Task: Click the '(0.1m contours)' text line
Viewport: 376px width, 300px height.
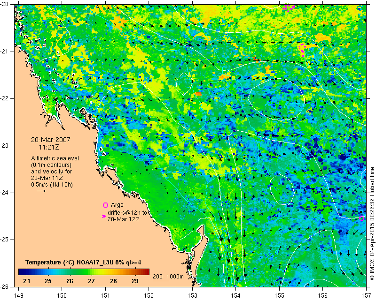Action: 51,165
